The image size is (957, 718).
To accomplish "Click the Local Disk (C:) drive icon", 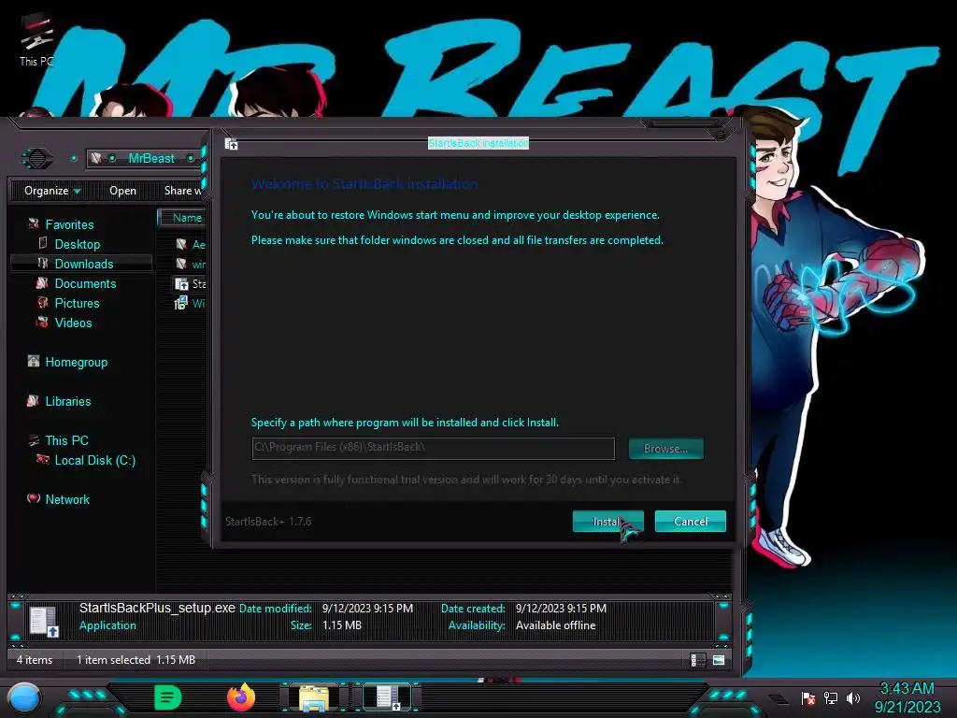I will tap(43, 459).
